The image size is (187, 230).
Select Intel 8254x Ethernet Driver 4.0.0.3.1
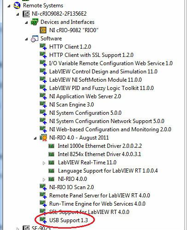pos(99,154)
